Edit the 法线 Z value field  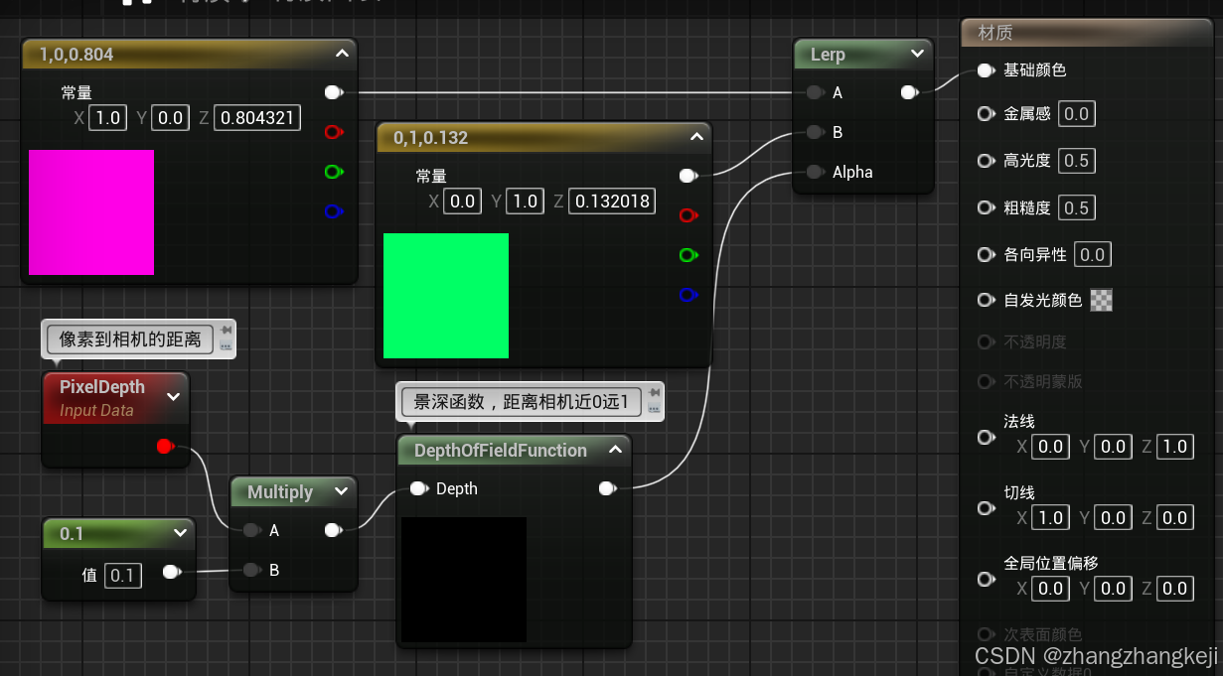(1175, 447)
